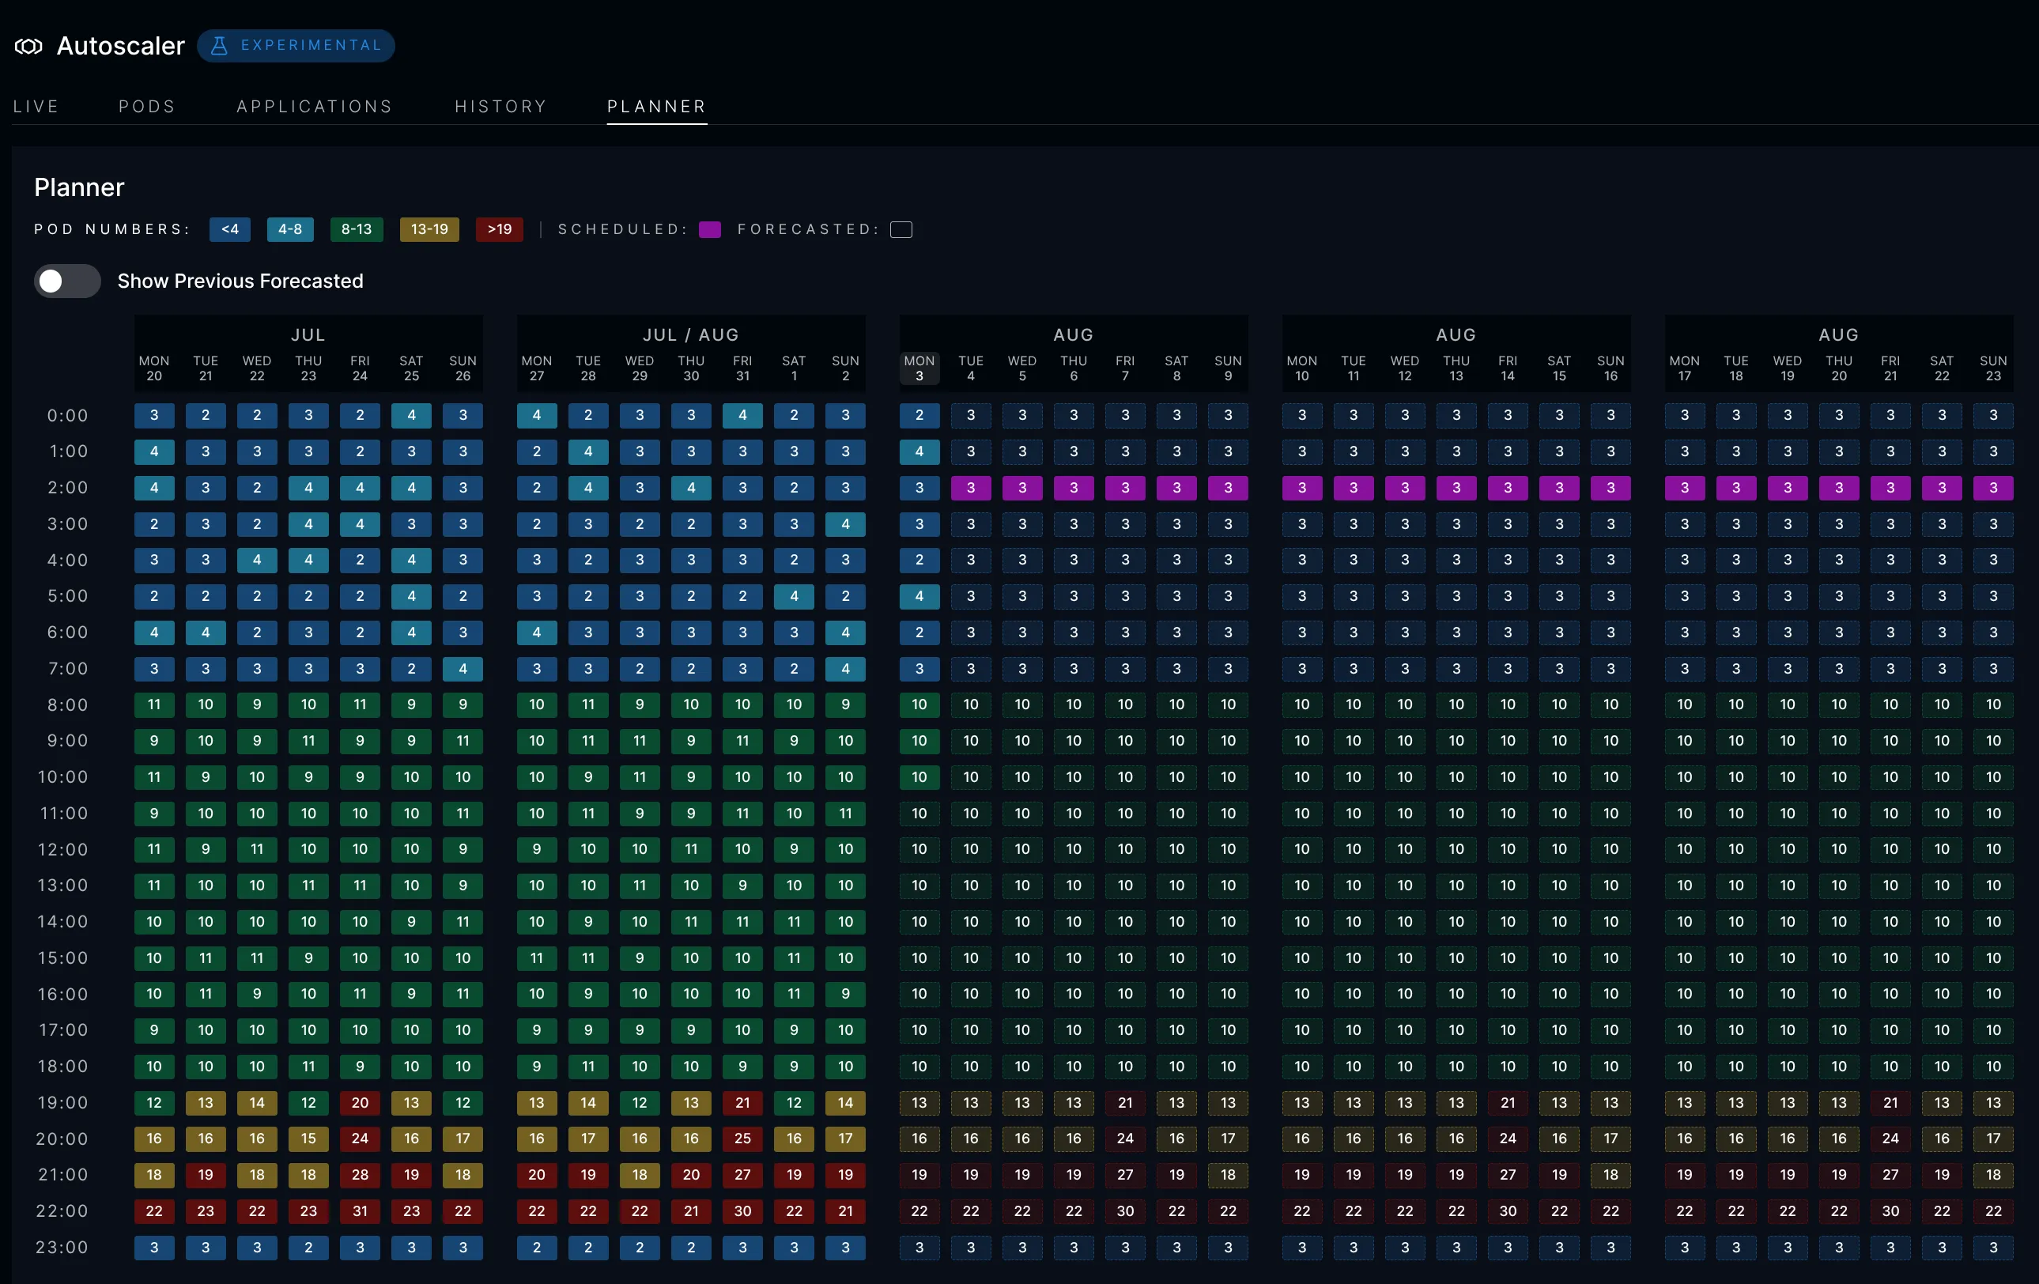Click the 13-19 pod number legend swatch
The image size is (2039, 1284).
pyautogui.click(x=429, y=229)
